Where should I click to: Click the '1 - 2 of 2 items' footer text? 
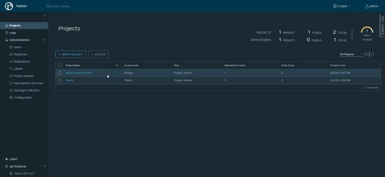click(x=371, y=88)
